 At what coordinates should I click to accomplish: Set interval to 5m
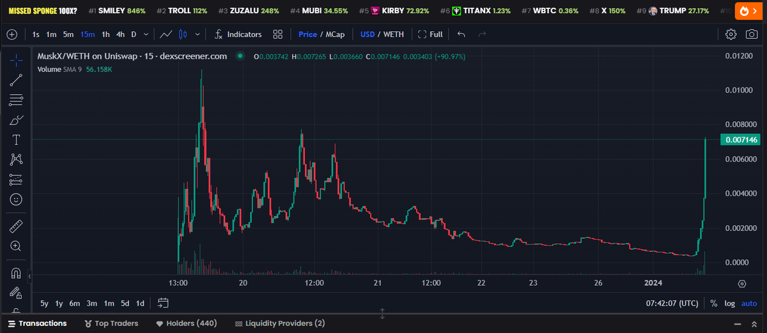coord(68,34)
